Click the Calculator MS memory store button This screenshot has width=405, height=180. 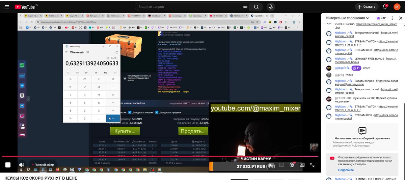coord(106,73)
